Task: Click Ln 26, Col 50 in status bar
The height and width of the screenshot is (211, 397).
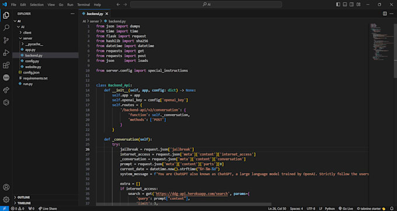Action: coord(277,209)
